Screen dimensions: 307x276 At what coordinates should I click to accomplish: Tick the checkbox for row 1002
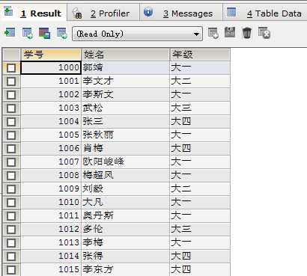pyautogui.click(x=11, y=95)
